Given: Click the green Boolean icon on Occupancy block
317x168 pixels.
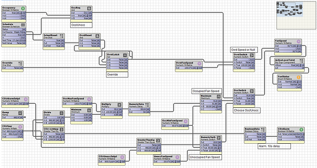Looking at the screenshot, I should coord(23,8).
